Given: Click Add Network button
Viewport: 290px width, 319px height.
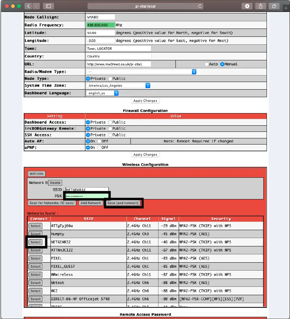Looking at the screenshot, I should coord(91,203).
